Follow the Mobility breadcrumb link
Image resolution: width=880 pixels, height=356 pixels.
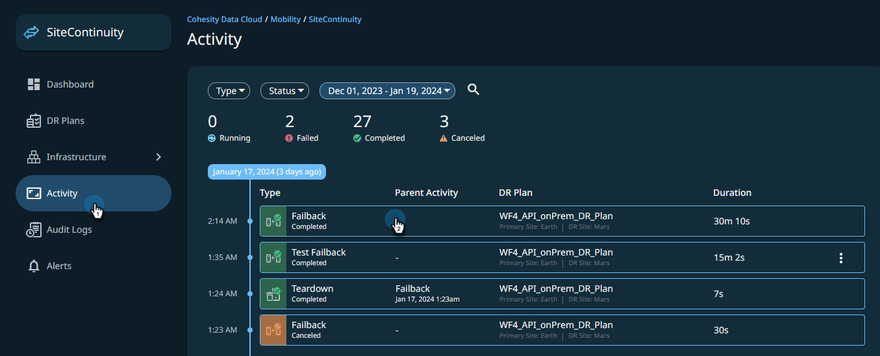coord(286,19)
